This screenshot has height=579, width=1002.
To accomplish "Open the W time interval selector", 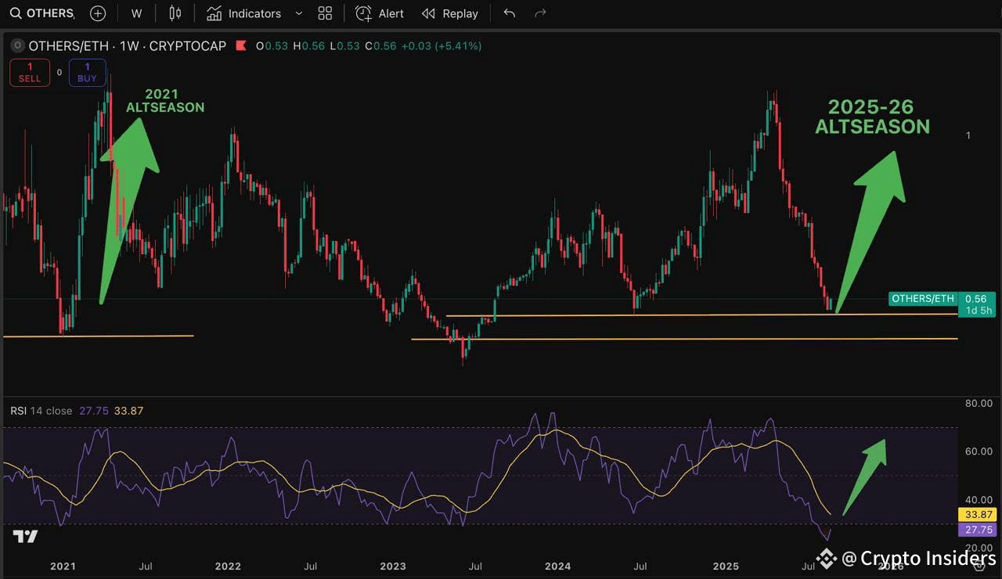I will click(x=136, y=13).
